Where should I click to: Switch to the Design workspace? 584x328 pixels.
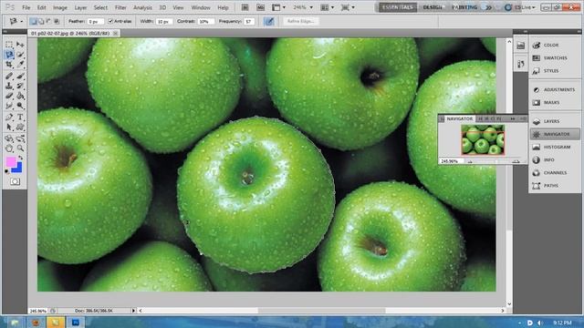(x=433, y=7)
